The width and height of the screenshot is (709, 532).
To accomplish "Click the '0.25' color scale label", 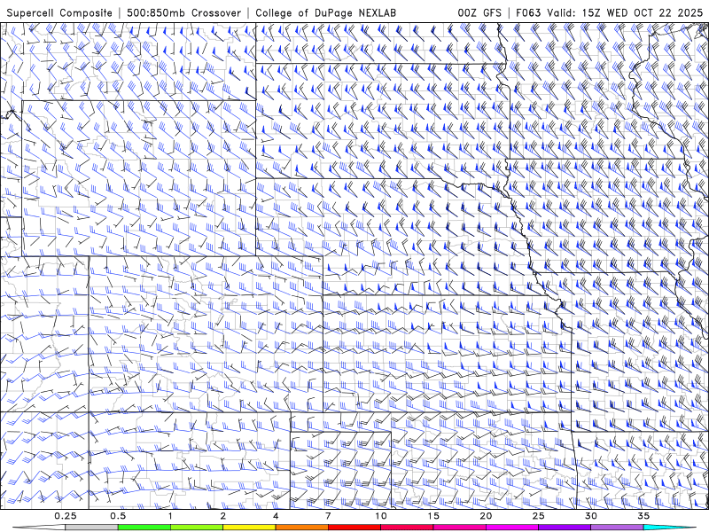I will pyautogui.click(x=66, y=516).
